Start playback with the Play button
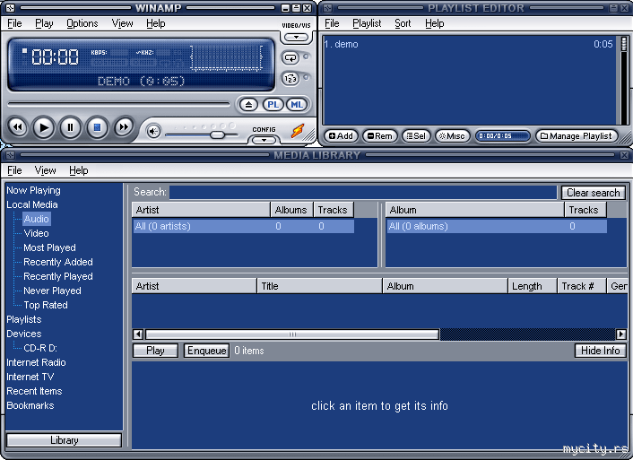The width and height of the screenshot is (633, 460). [x=43, y=127]
